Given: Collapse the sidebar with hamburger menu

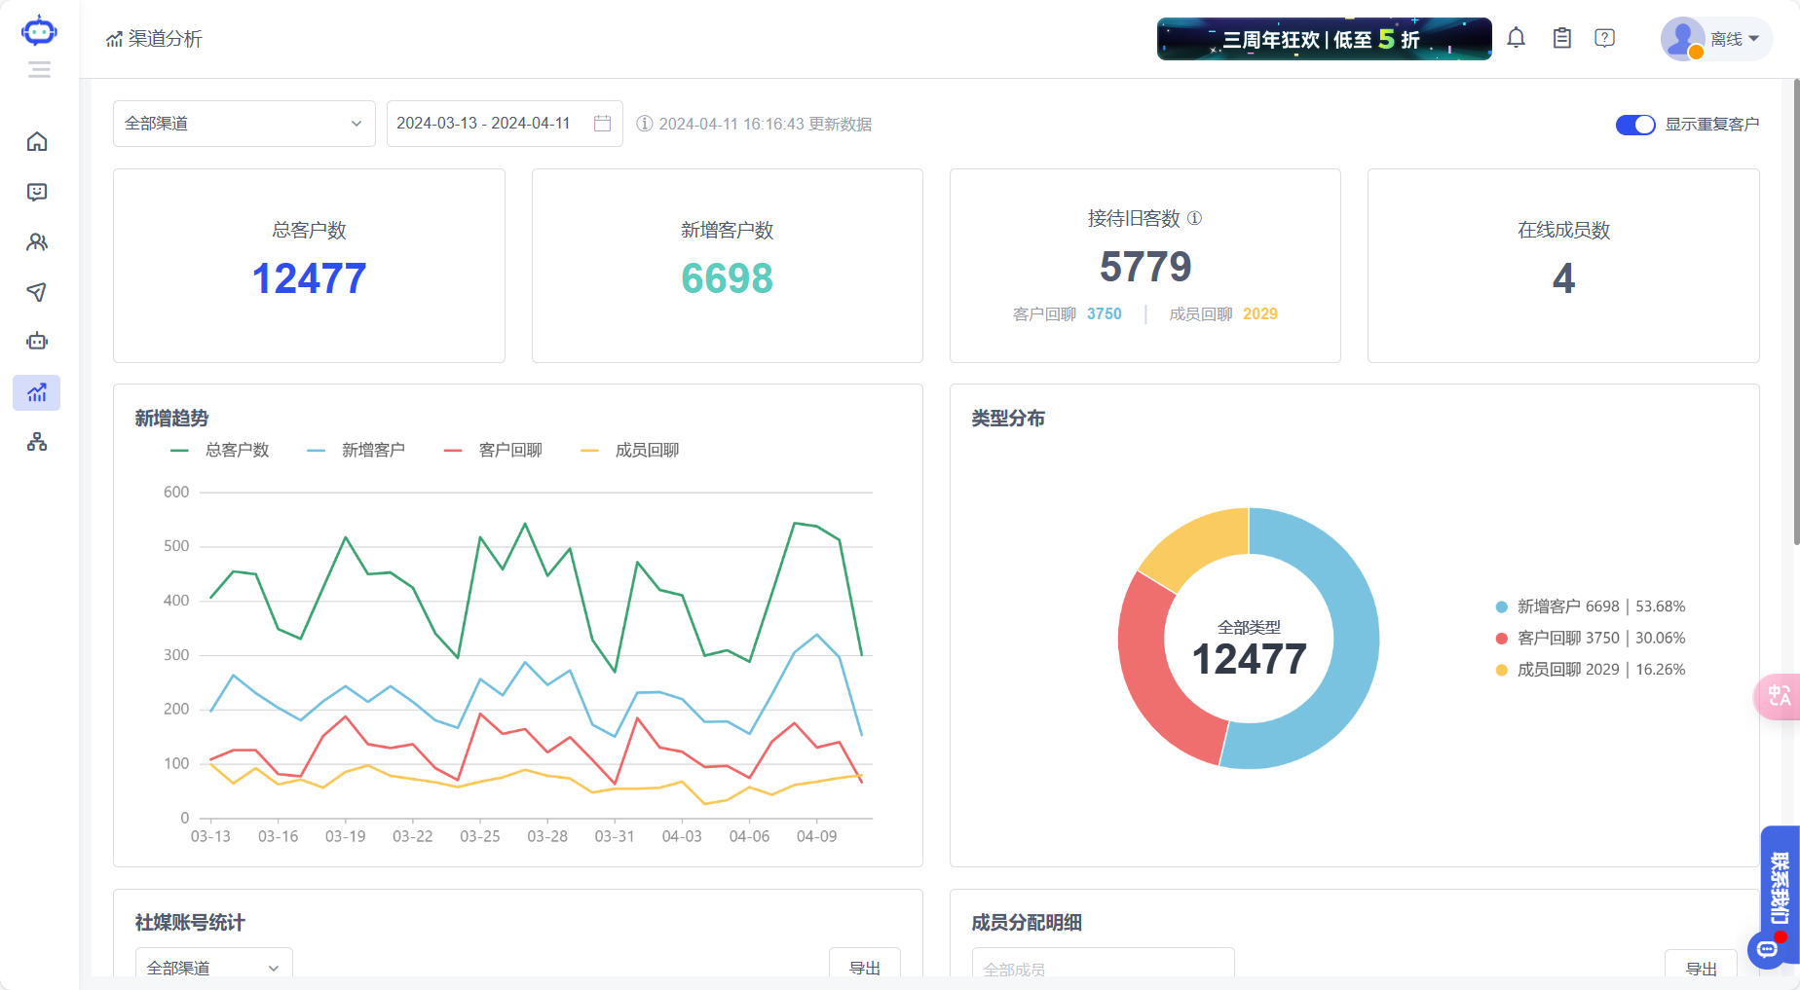Looking at the screenshot, I should point(39,69).
